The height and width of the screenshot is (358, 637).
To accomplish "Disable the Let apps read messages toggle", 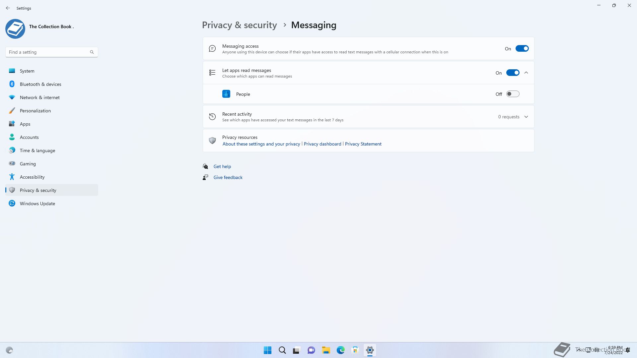I will [x=513, y=73].
